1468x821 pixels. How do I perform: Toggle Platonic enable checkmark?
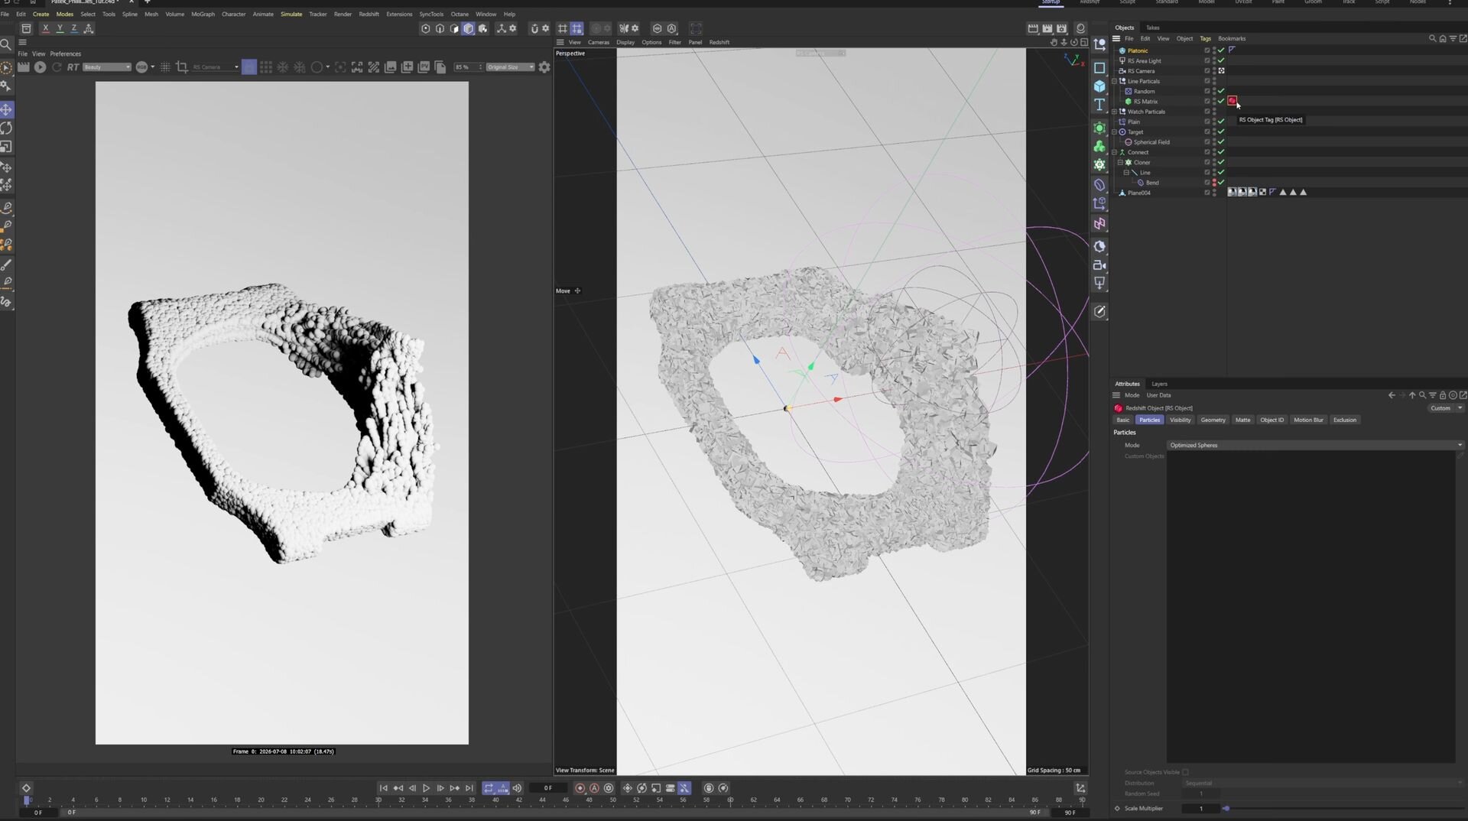[1221, 50]
